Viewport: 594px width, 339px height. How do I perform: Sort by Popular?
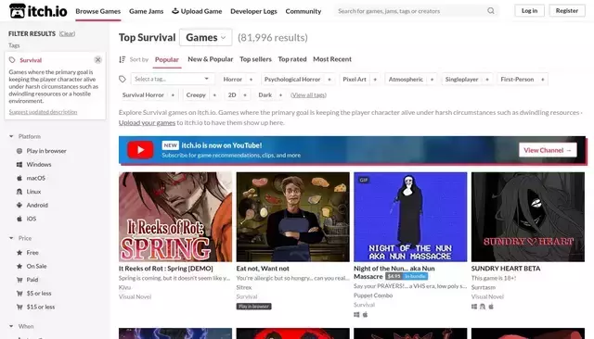(x=167, y=59)
